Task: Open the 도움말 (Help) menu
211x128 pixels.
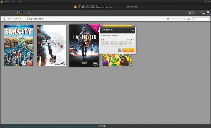Action: pos(20,2)
